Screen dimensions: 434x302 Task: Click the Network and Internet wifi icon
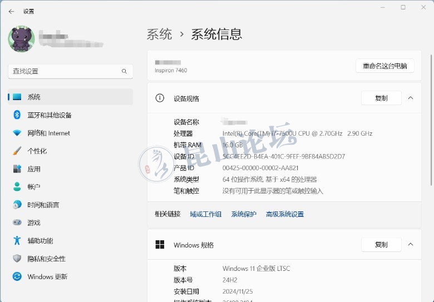coord(17,133)
